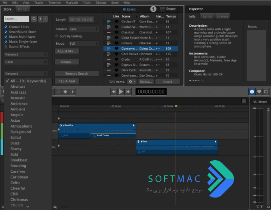Choose All - 191 Keyword(s) entry
Screen dimensions: 271x210
pyautogui.click(x=28, y=81)
